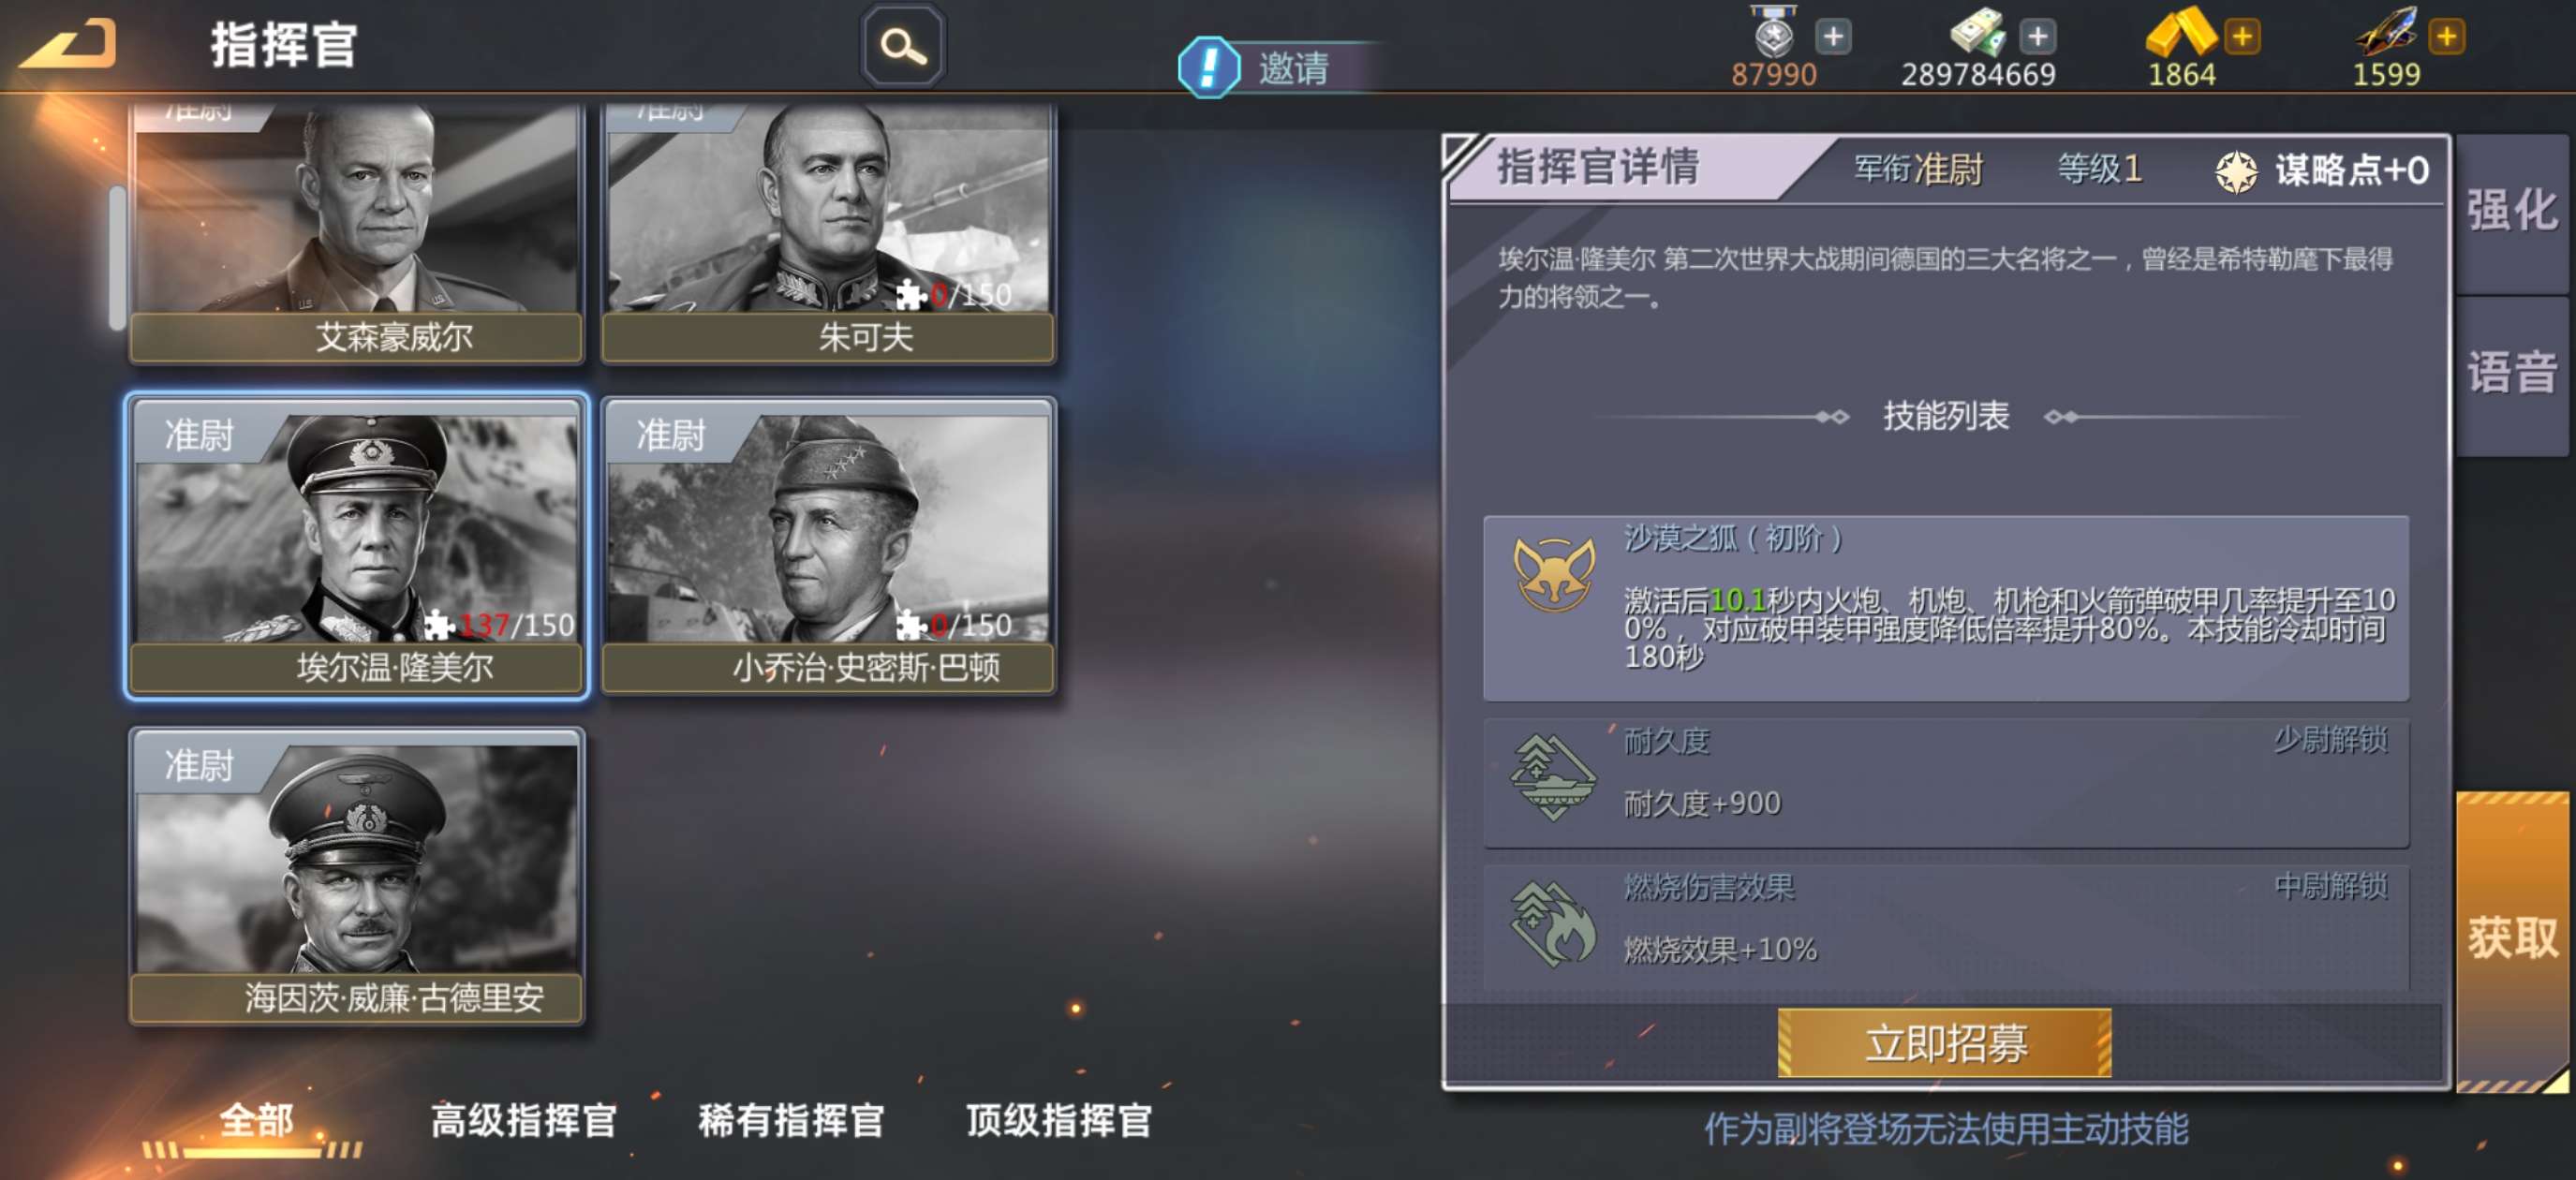
Task: Open the 强化 side tab
Action: (2512, 212)
